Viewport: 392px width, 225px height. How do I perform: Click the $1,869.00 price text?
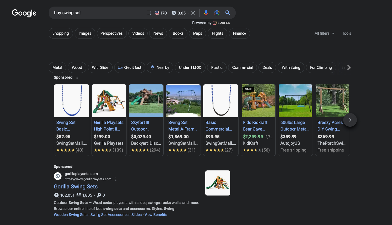coord(178,137)
